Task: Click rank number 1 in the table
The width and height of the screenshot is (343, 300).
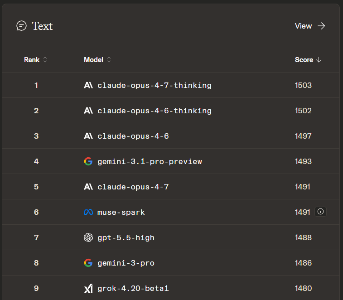Action: [36, 85]
